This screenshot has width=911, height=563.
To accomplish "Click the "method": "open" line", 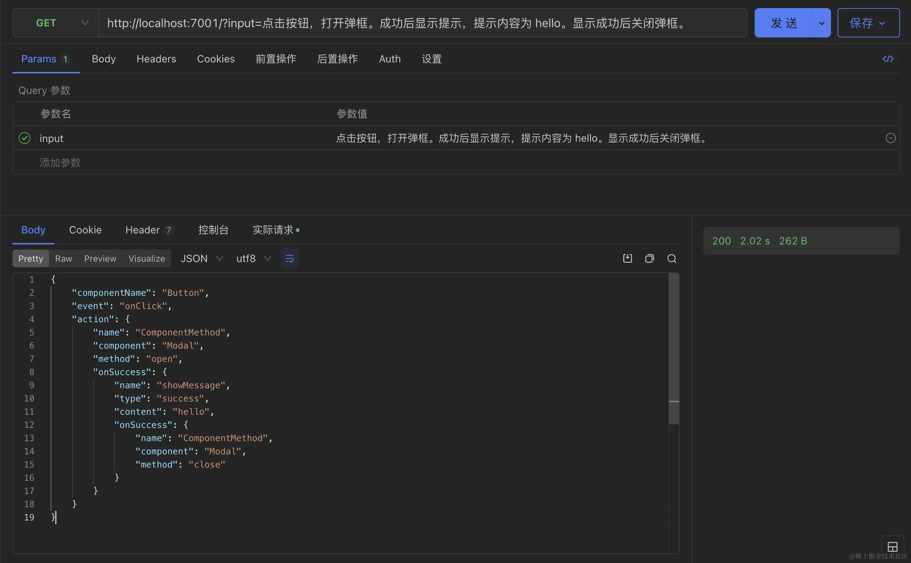I will pos(137,359).
